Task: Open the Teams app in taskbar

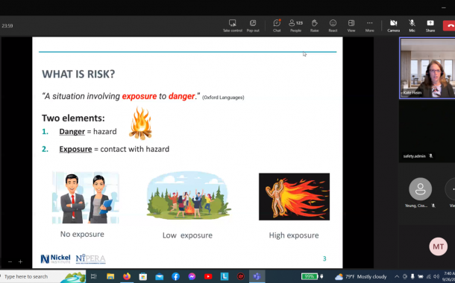Action: (x=257, y=276)
